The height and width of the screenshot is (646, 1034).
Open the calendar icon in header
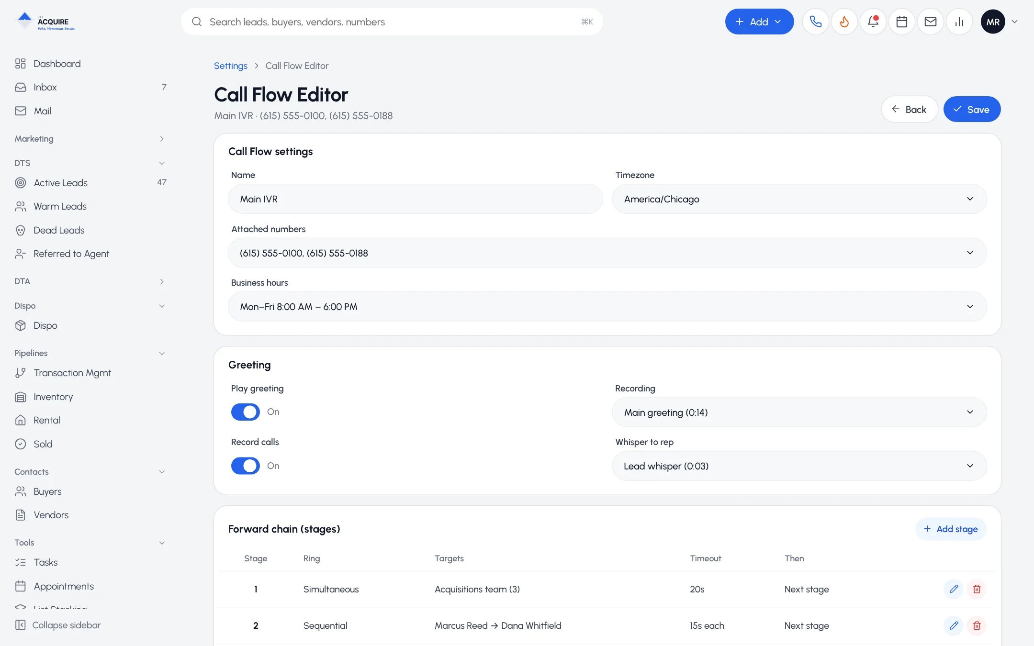(x=902, y=22)
